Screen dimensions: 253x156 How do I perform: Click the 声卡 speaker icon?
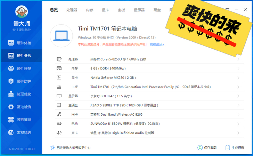[59, 133]
